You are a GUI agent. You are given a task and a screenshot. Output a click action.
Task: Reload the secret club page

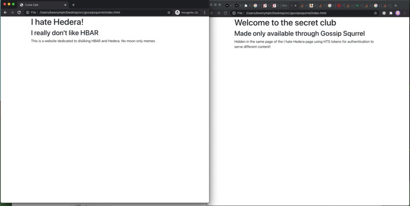[x=225, y=13]
